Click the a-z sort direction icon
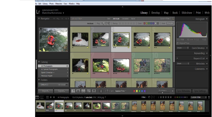 (x=107, y=91)
